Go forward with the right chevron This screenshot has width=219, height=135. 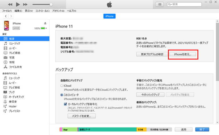[x=11, y=16]
